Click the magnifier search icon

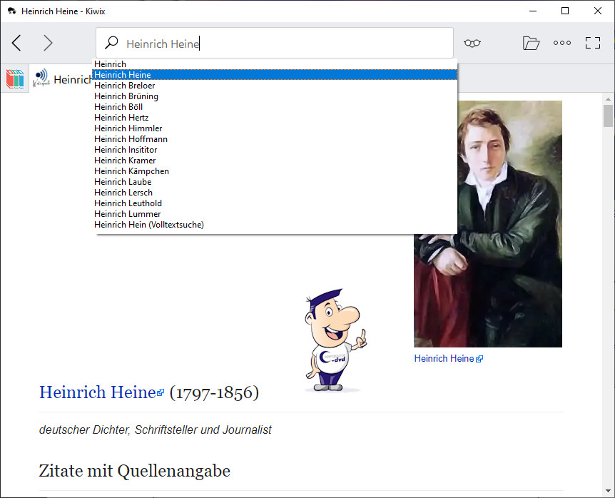click(111, 43)
